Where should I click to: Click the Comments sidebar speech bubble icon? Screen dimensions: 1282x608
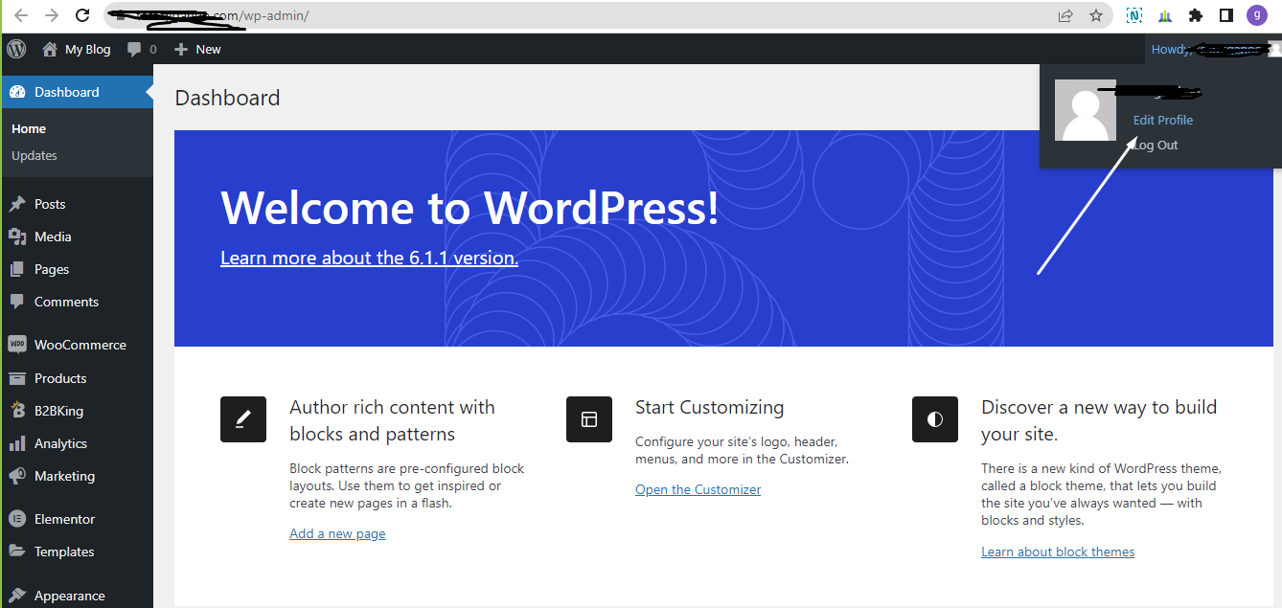16,302
